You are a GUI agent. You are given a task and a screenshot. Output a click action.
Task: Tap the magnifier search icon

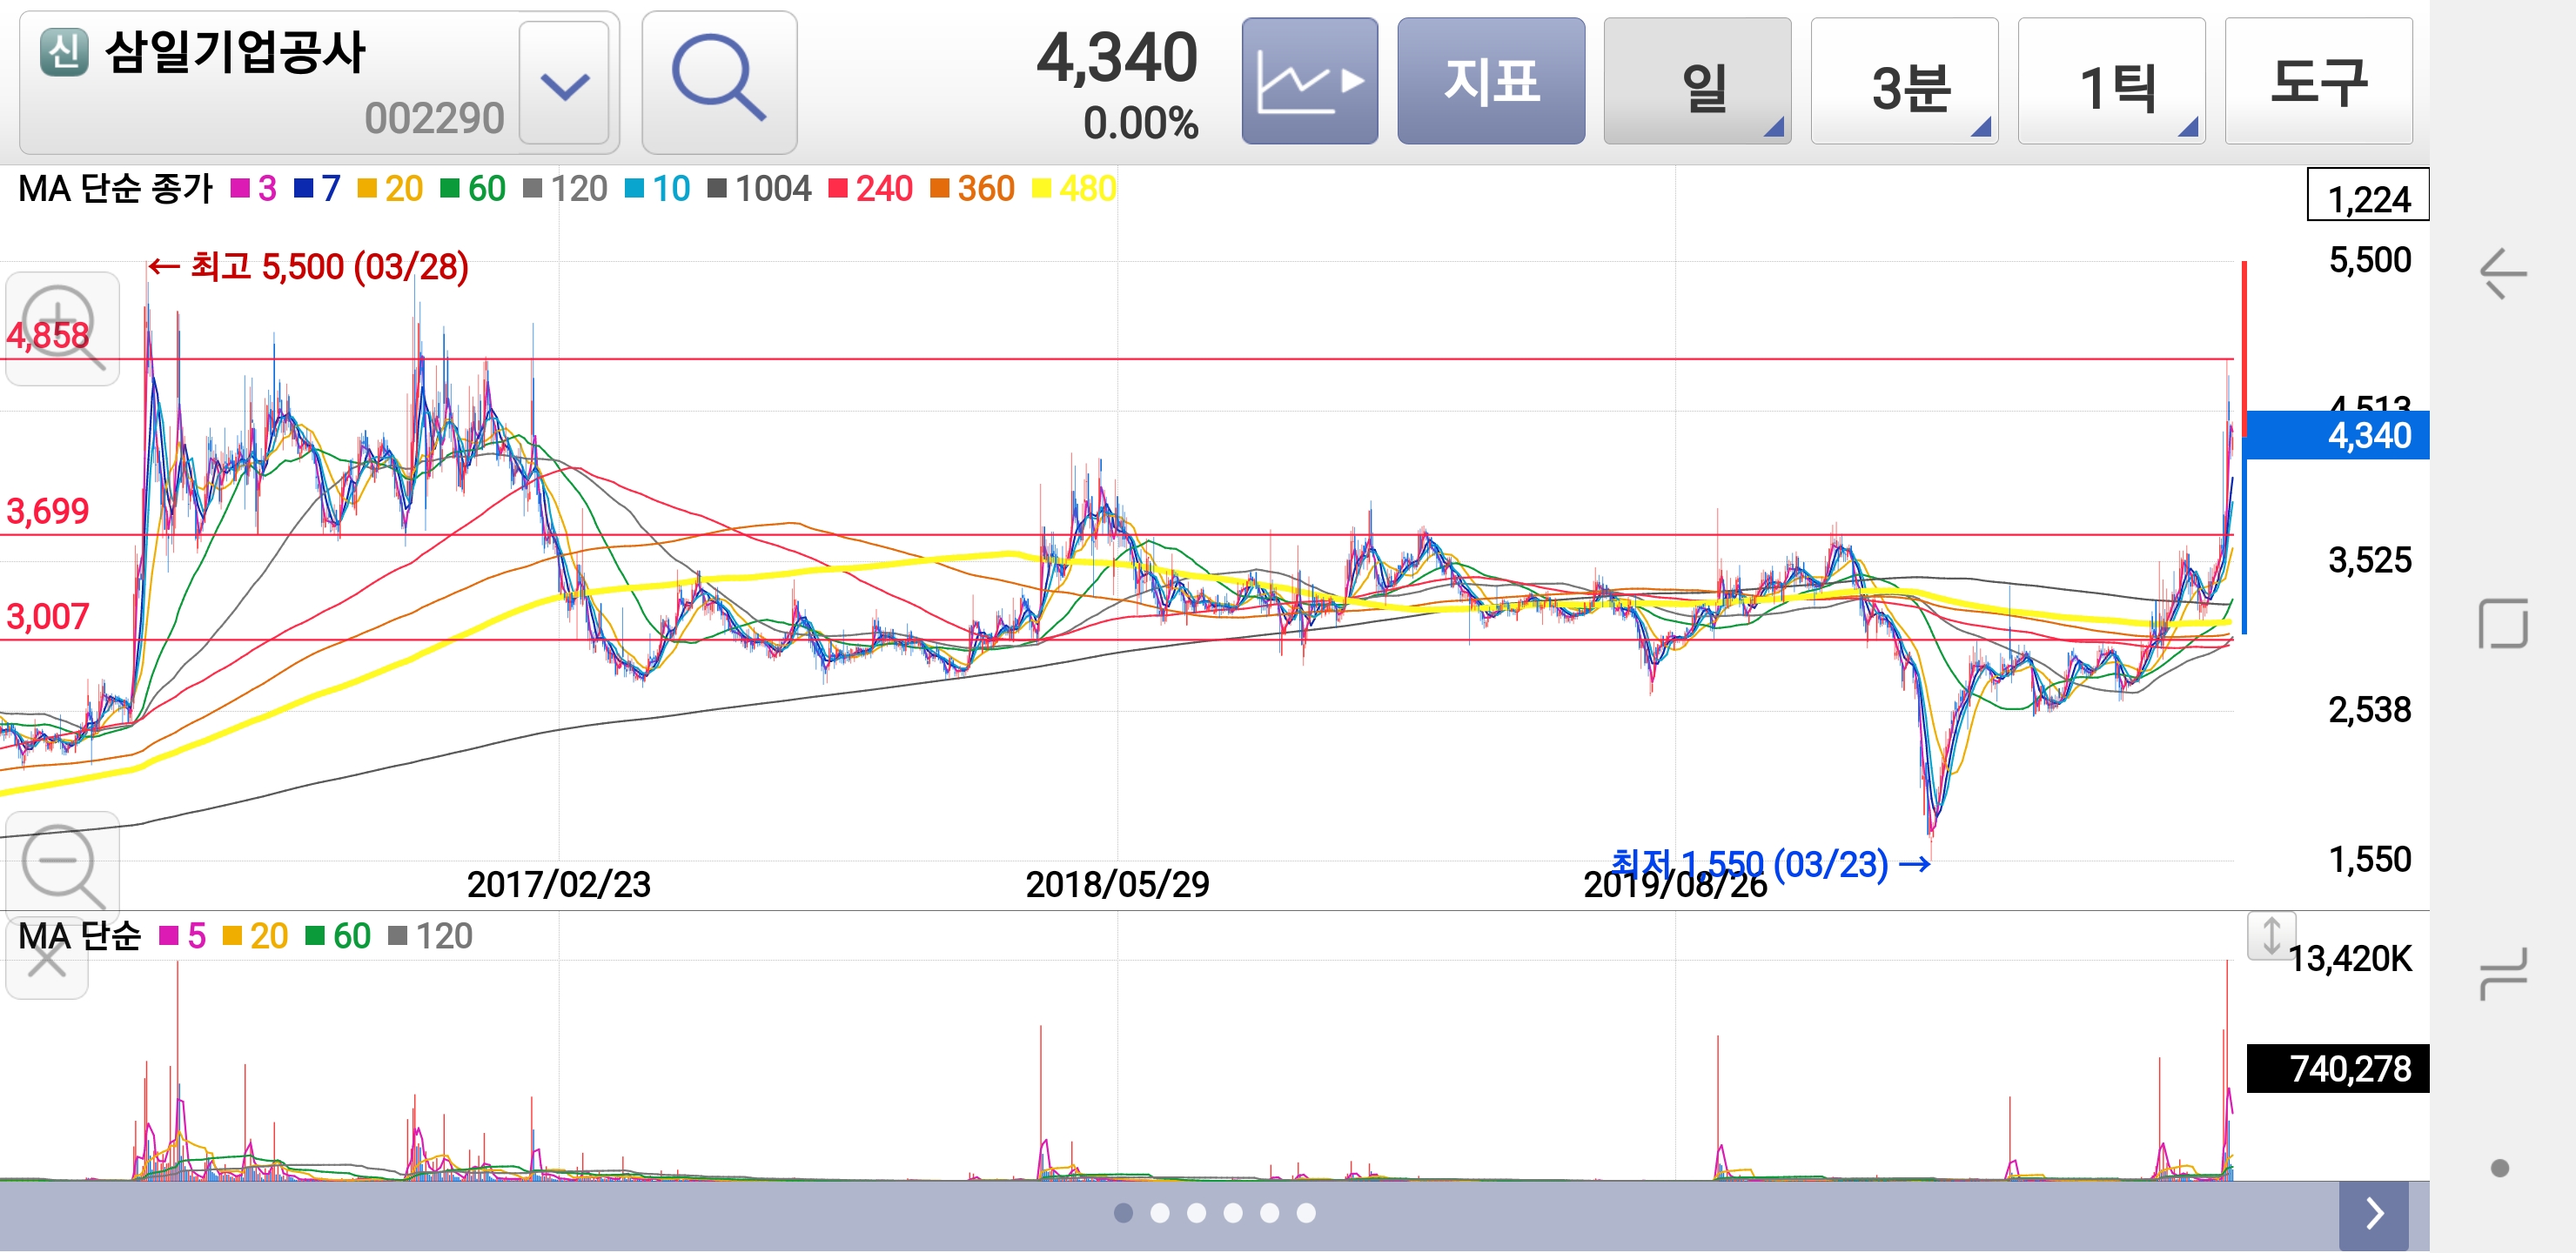(718, 82)
